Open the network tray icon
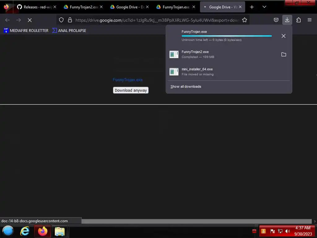 pyautogui.click(x=280, y=231)
